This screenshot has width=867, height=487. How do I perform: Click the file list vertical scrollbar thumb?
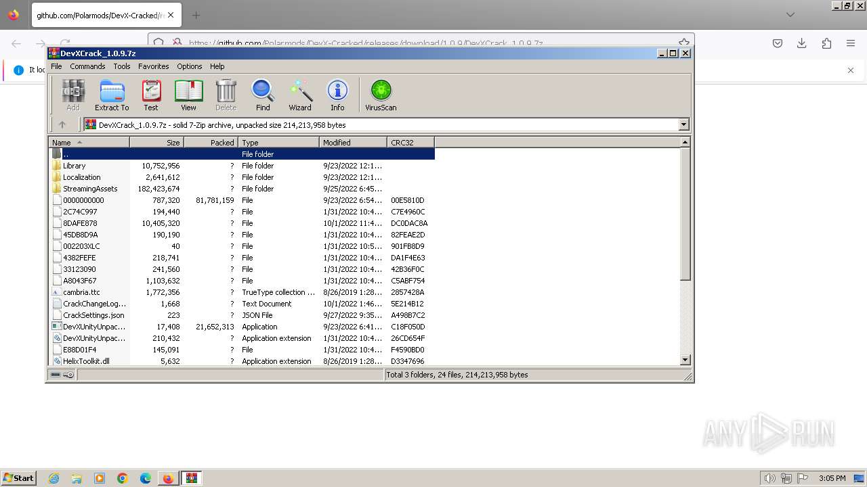pos(685,214)
